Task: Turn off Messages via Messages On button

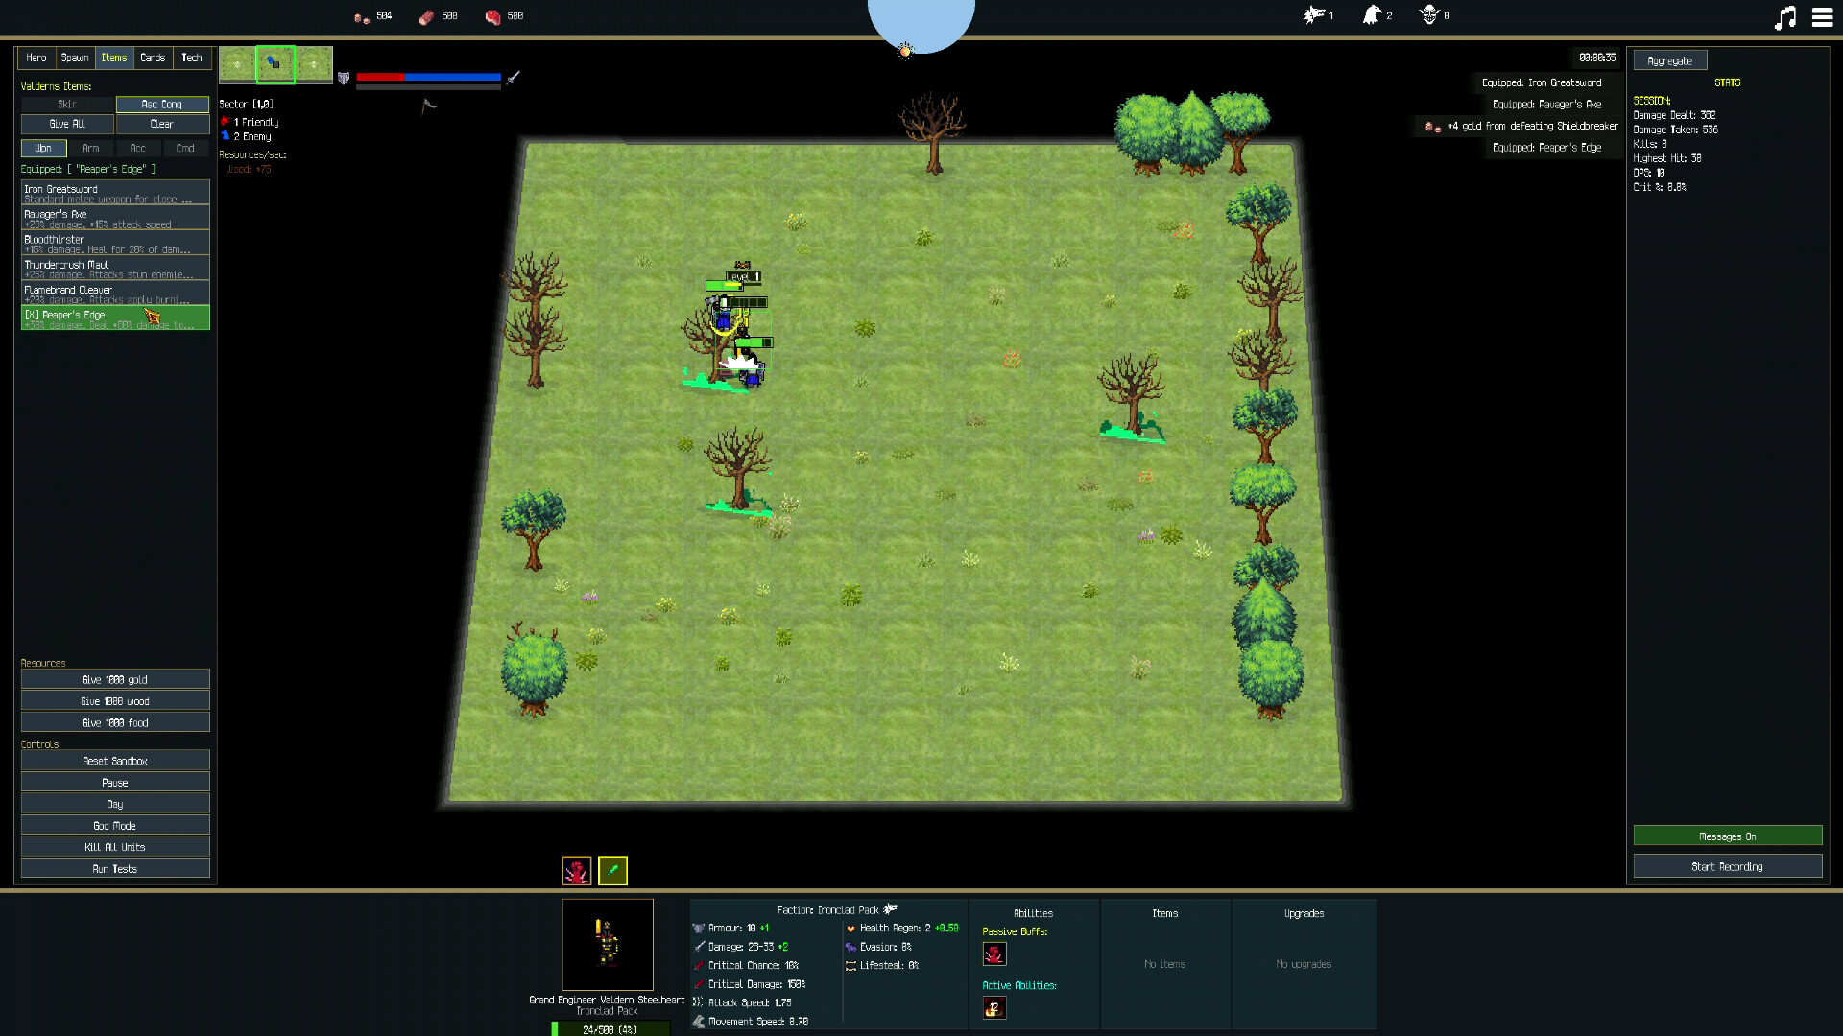Action: (1726, 836)
